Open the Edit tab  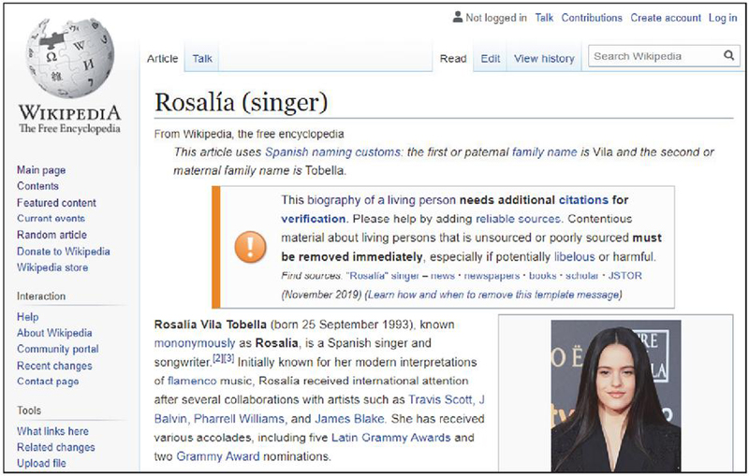490,59
